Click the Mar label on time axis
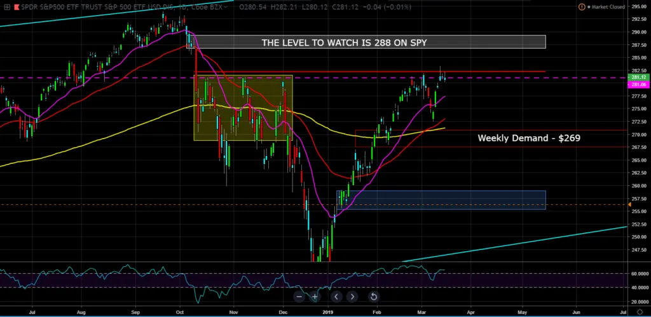Image resolution: width=651 pixels, height=317 pixels. pos(422,312)
